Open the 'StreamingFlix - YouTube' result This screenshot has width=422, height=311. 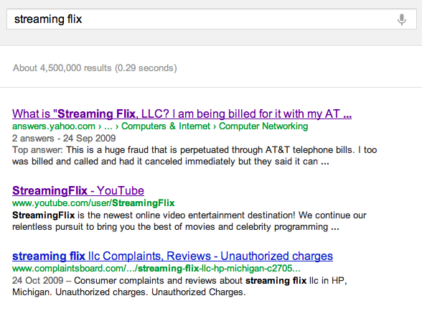click(78, 190)
